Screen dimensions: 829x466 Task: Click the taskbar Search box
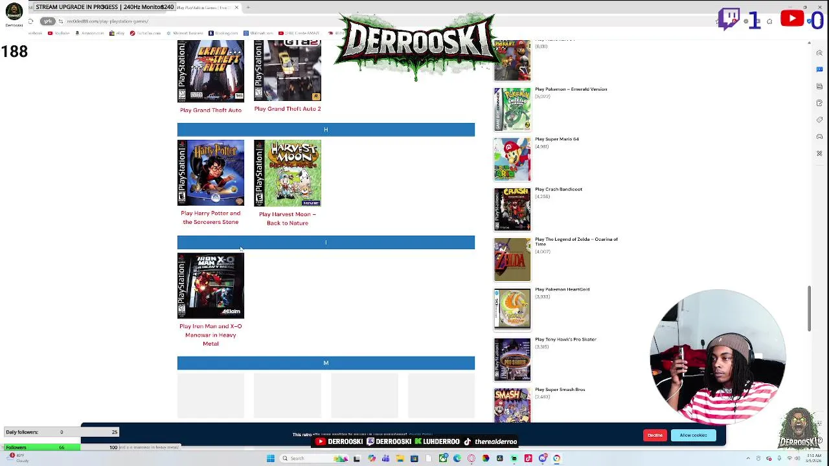(313, 458)
